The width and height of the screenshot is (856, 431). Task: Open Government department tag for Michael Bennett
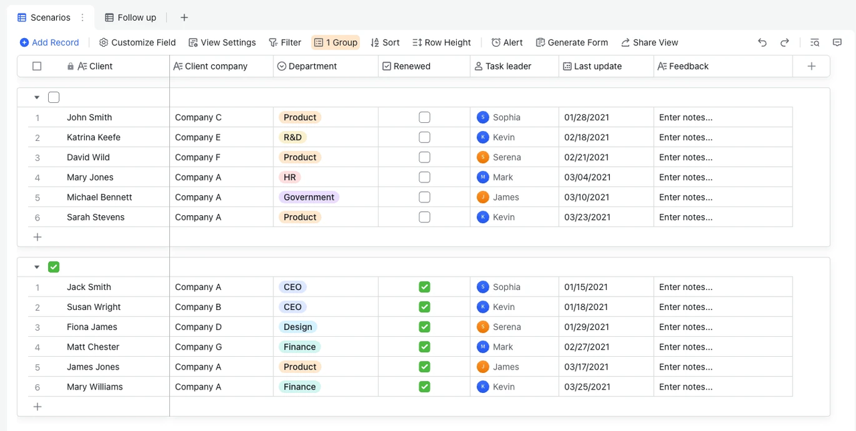click(x=309, y=197)
